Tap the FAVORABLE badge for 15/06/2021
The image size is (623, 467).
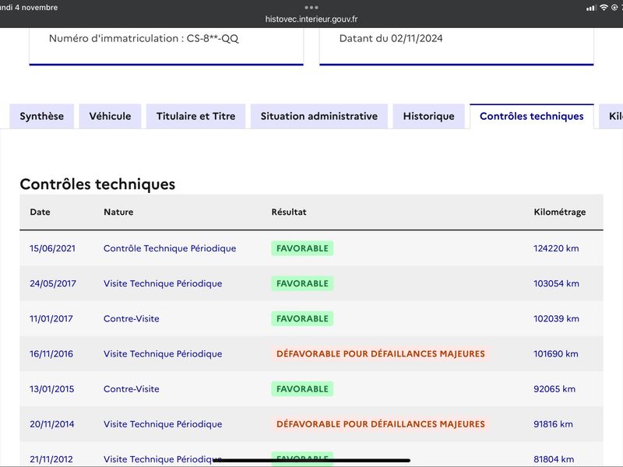302,248
